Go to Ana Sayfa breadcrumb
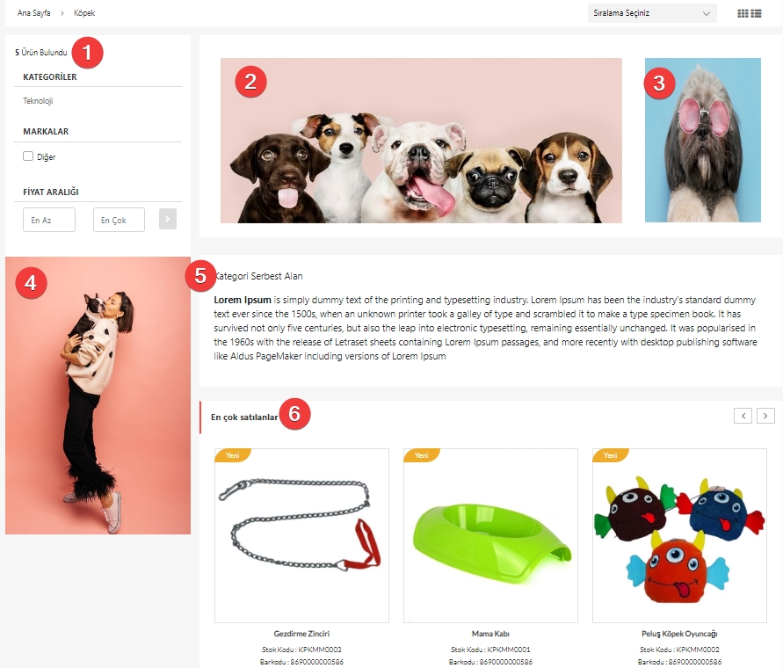 (34, 13)
